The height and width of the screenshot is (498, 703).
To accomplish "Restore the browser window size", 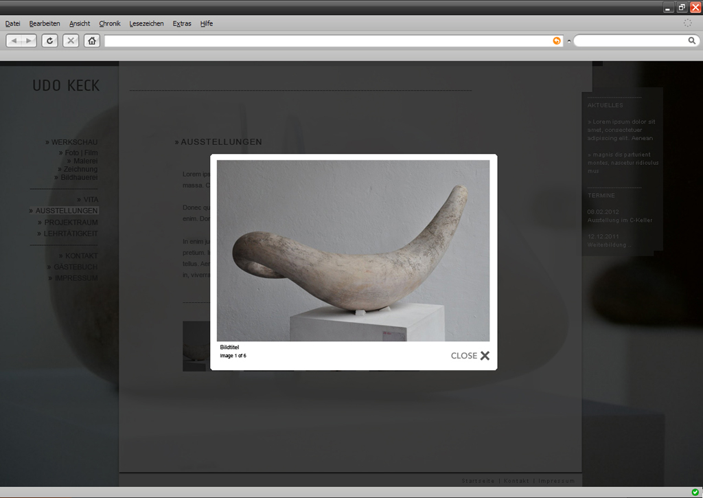I will click(682, 8).
